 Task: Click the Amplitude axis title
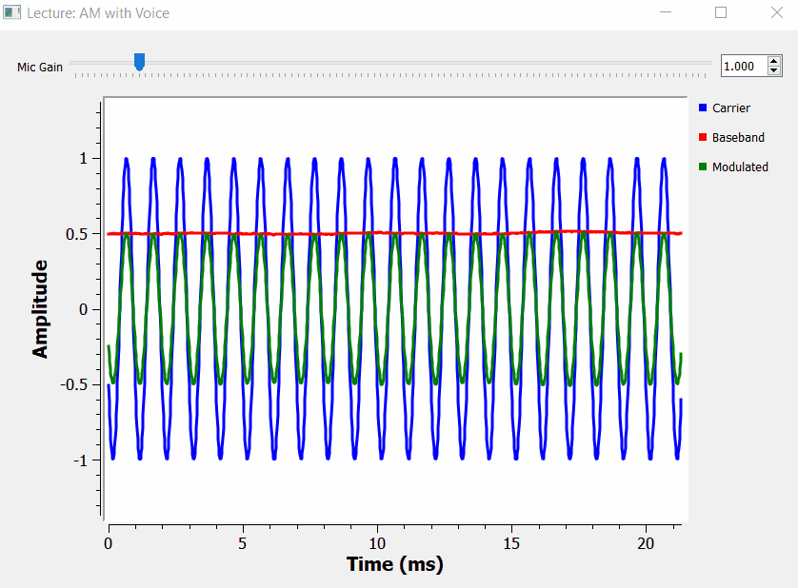pos(40,310)
